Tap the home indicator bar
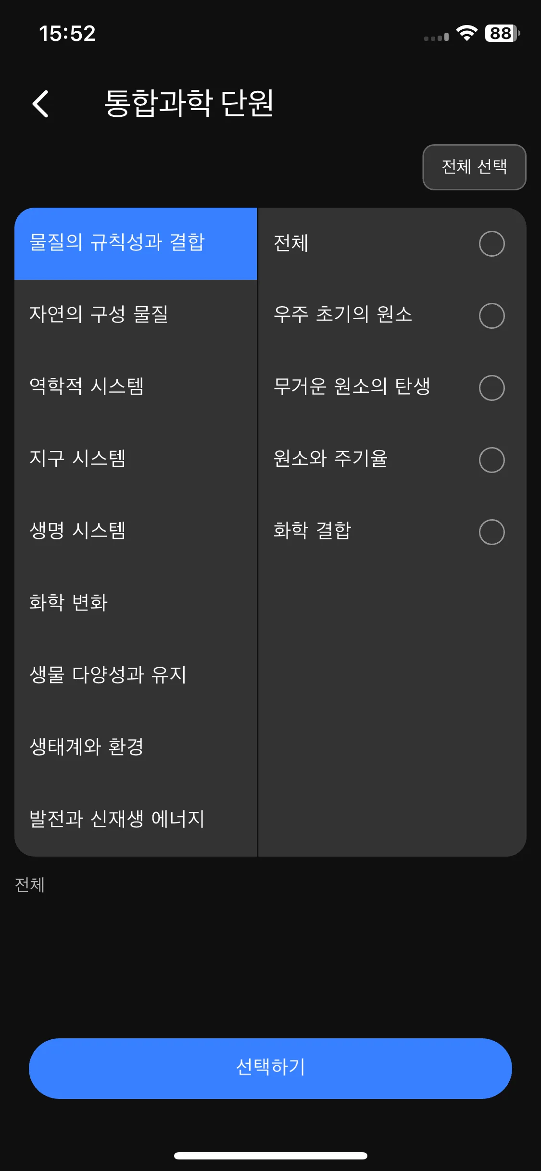Viewport: 541px width, 1171px height. pyautogui.click(x=270, y=1156)
